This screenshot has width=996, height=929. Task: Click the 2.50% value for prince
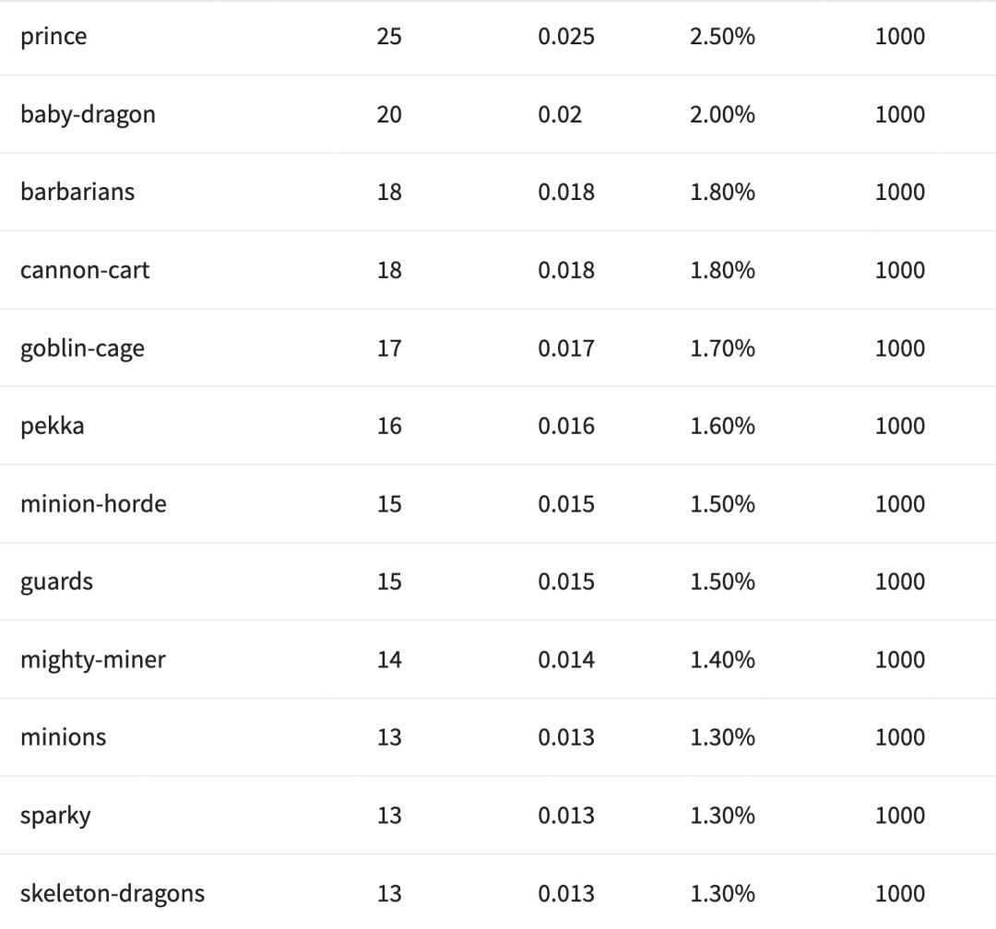tap(722, 37)
